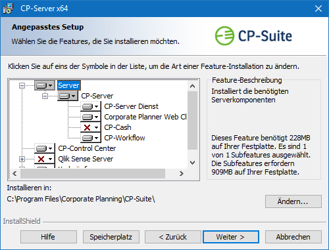Click the feature tree scroll-right arrow

click(x=182, y=174)
